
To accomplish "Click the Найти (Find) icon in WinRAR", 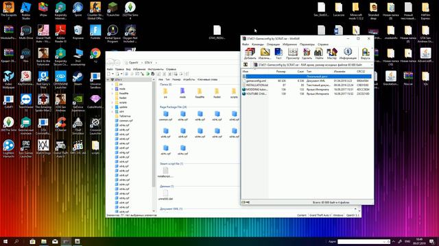I will click(319, 53).
